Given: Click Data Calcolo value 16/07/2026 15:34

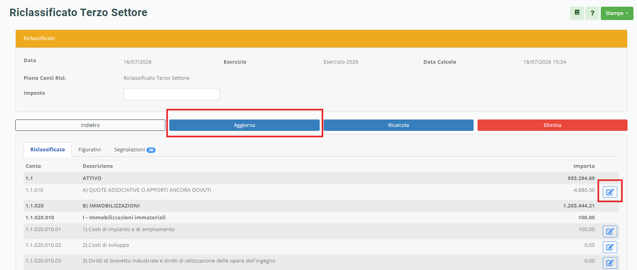Looking at the screenshot, I should (544, 62).
